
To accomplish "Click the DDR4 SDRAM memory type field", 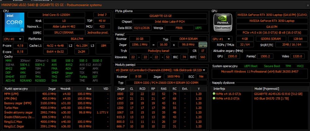I will click(x=188, y=39).
